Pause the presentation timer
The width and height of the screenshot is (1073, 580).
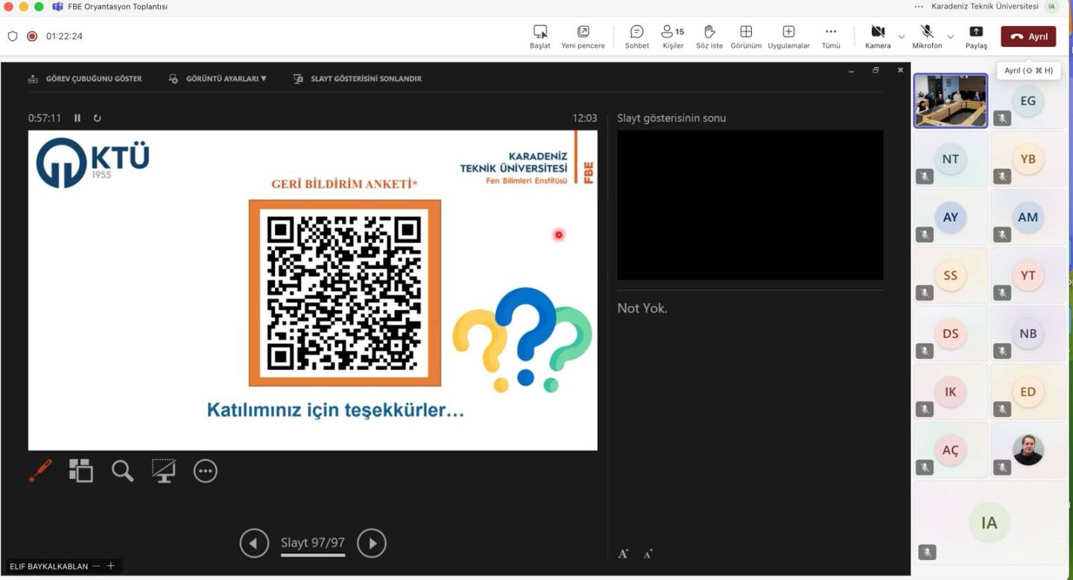click(77, 118)
